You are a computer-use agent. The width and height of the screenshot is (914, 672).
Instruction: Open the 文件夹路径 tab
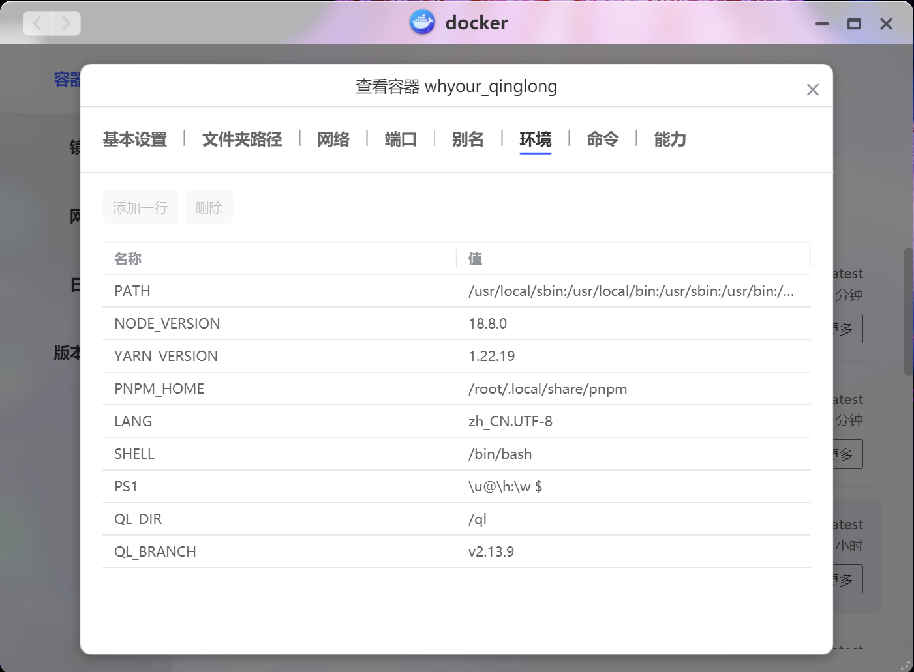coord(242,139)
